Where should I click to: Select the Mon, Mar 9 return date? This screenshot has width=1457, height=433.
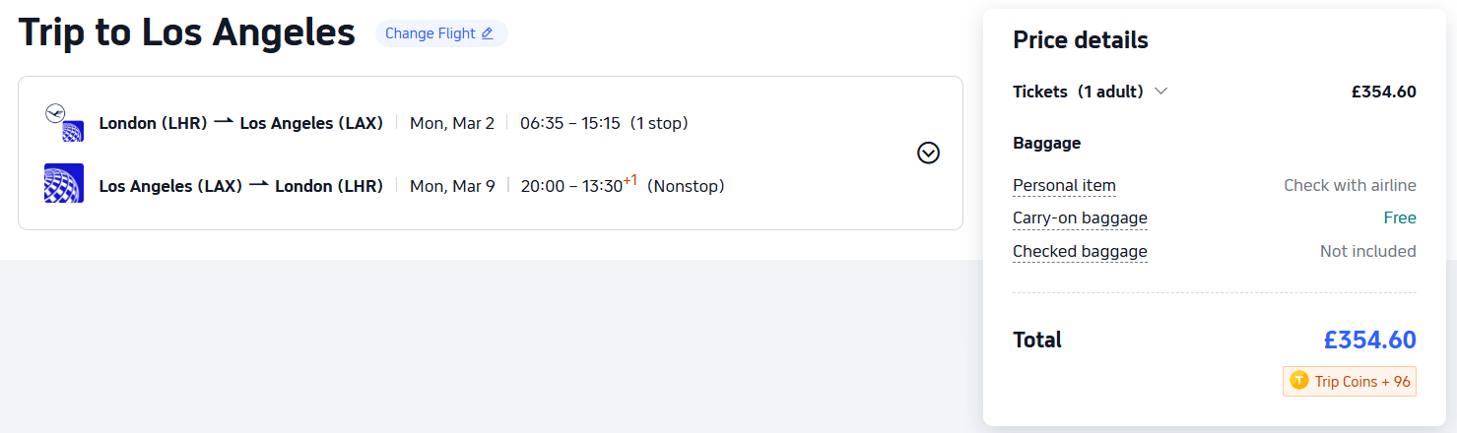point(452,186)
